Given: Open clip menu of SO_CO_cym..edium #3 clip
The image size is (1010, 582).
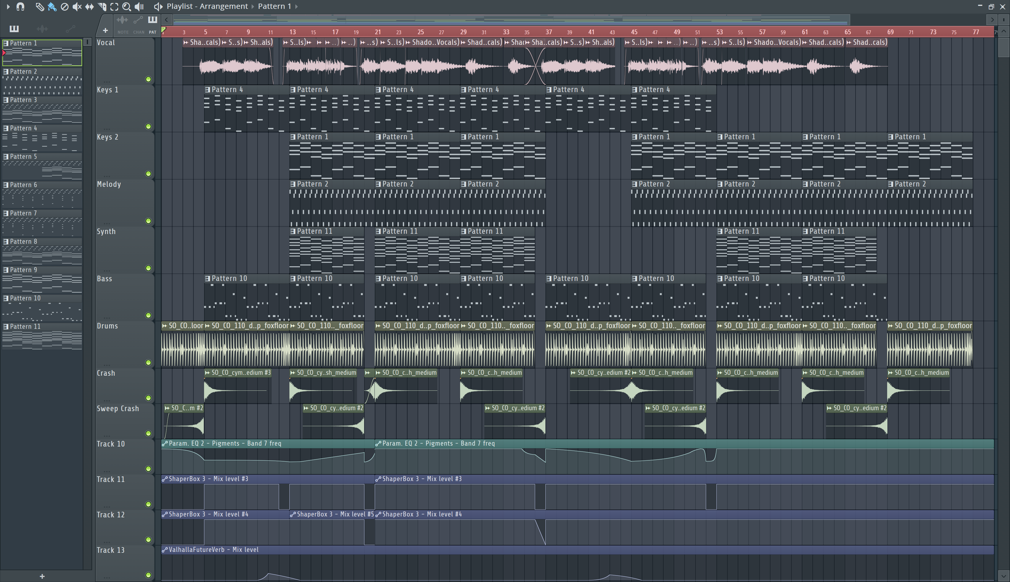Looking at the screenshot, I should [208, 373].
